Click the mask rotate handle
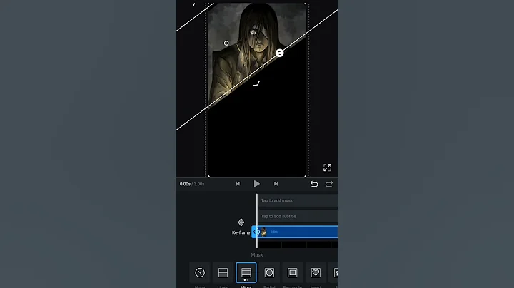Screen dimensions: 514x288 [x=279, y=53]
